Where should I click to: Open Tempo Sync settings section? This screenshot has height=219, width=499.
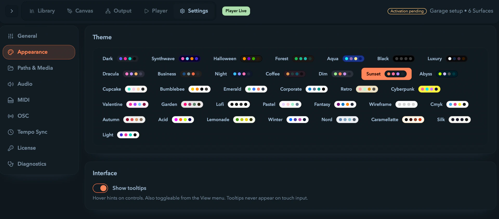click(39, 132)
